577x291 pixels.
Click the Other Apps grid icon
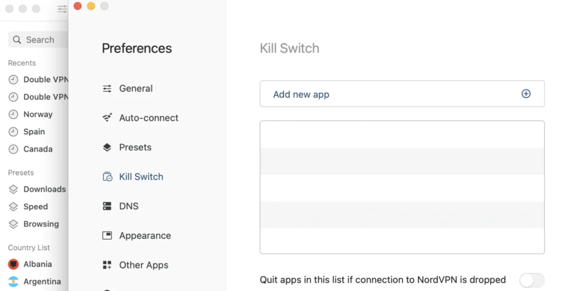tap(107, 265)
